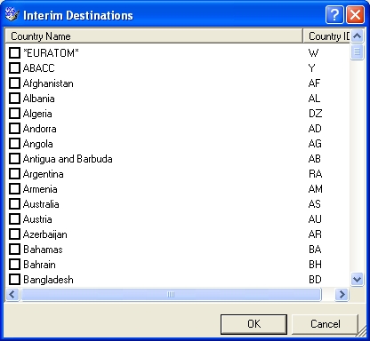This screenshot has width=370, height=341.
Task: Click the horizontal scrollbar right arrow
Action: pyautogui.click(x=342, y=295)
